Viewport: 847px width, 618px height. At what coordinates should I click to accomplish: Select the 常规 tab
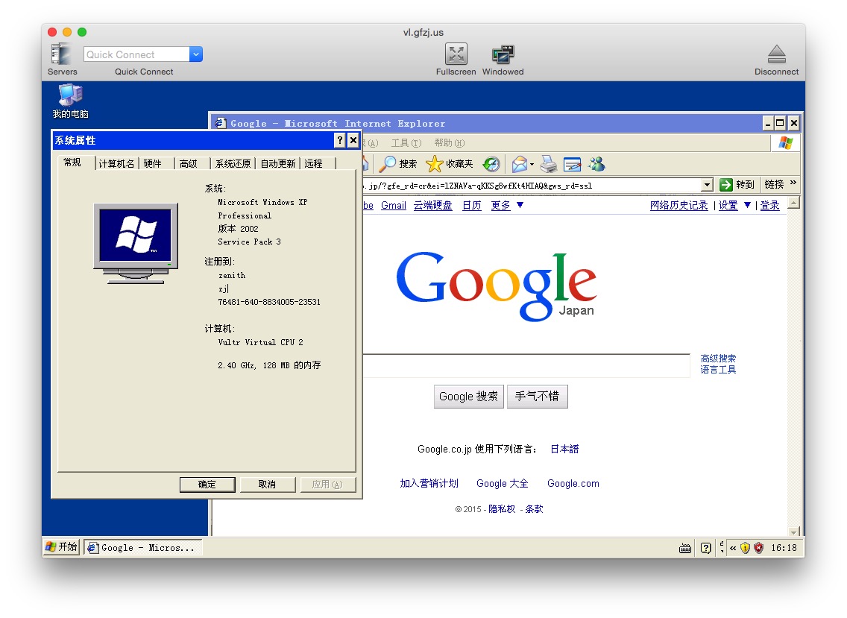pos(72,163)
